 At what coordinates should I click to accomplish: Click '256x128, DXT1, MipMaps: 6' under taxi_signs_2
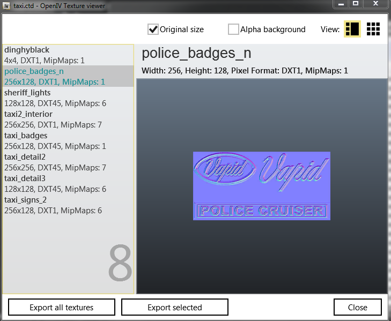point(53,211)
